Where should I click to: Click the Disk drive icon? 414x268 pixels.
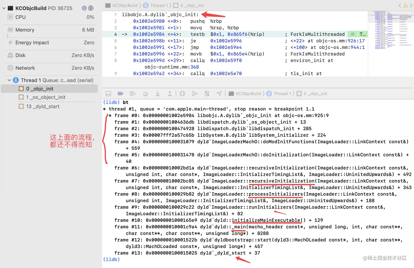pos(10,55)
